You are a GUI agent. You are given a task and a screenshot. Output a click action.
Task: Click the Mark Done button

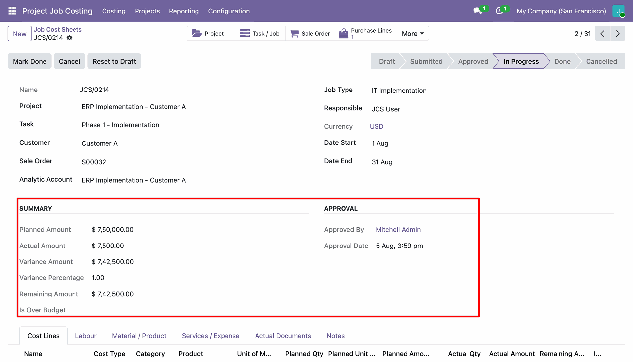[30, 61]
